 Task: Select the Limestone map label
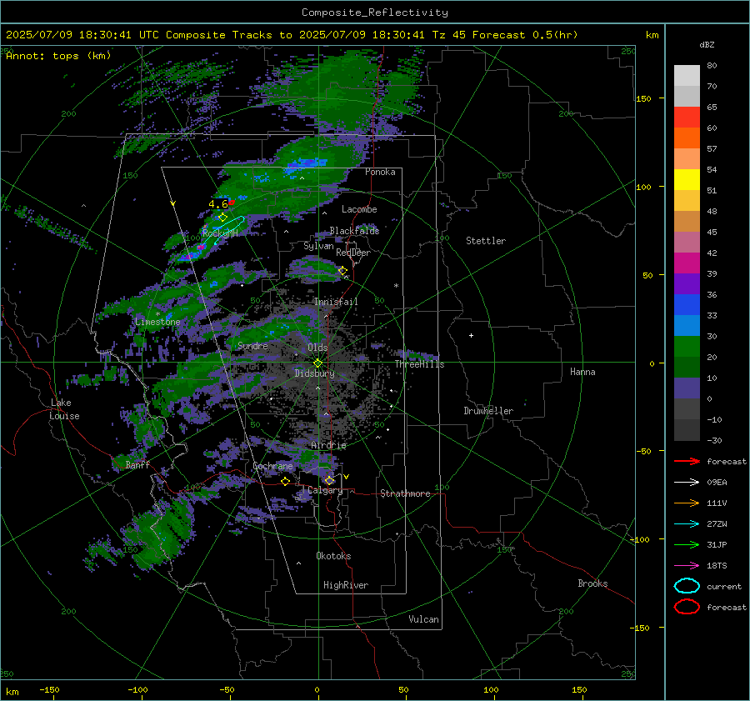tap(157, 322)
